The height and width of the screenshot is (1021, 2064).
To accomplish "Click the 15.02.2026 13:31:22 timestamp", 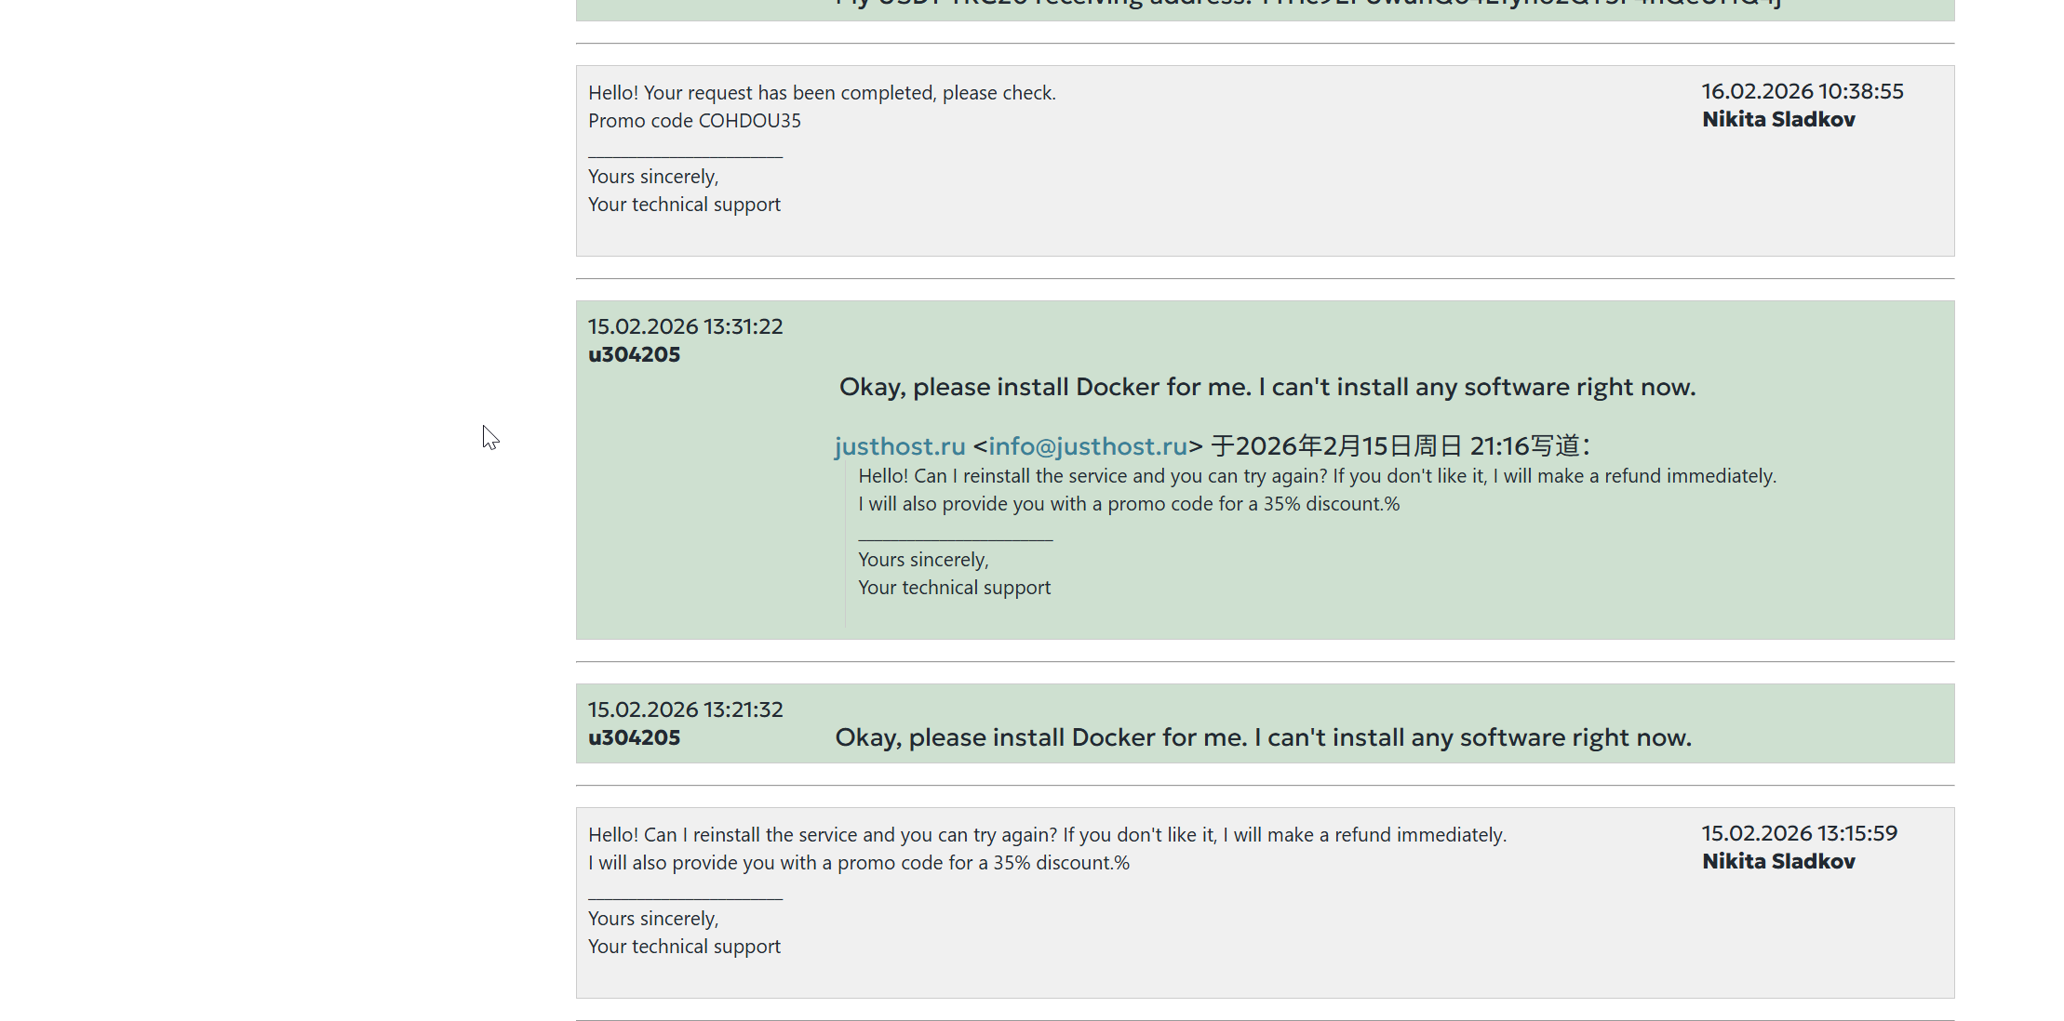I will (x=685, y=326).
